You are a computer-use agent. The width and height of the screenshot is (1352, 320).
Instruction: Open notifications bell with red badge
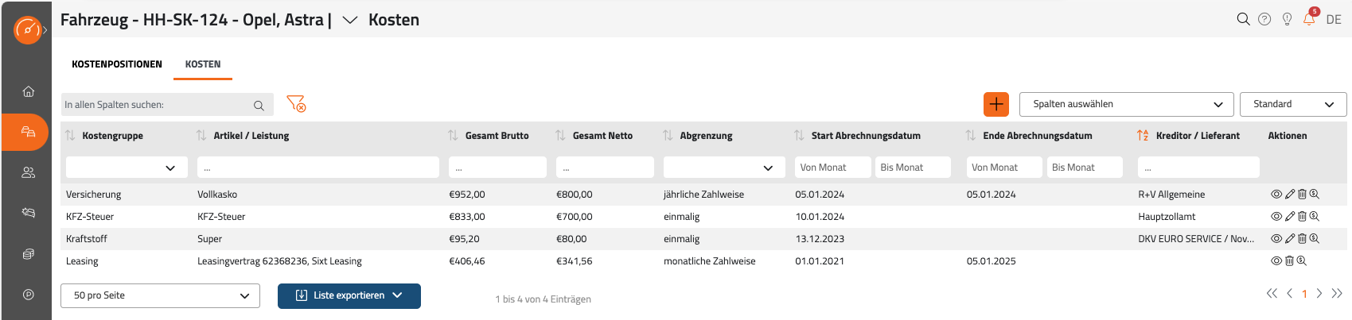click(1309, 18)
